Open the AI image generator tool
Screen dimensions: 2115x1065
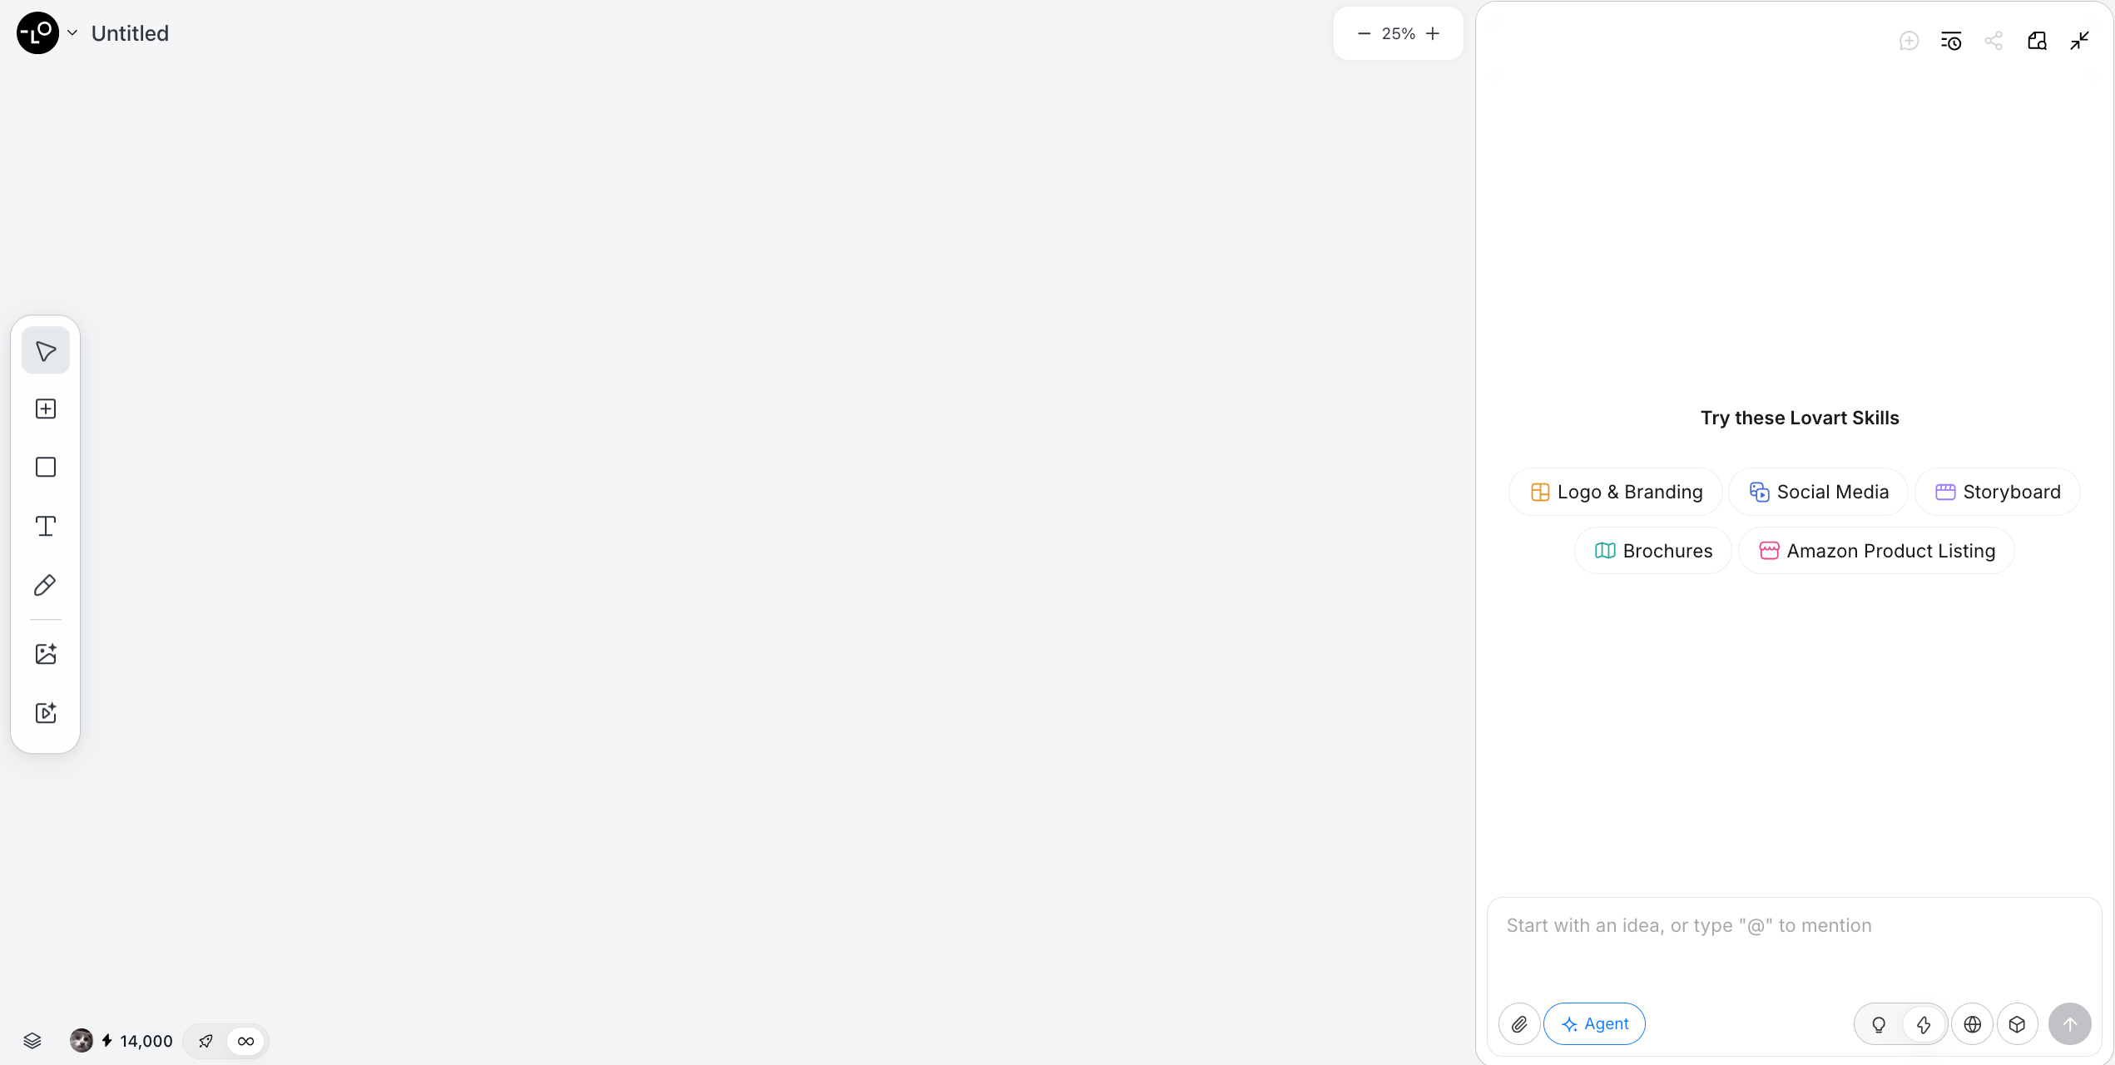click(46, 654)
